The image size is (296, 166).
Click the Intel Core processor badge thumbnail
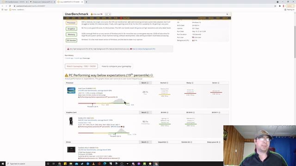71,90
